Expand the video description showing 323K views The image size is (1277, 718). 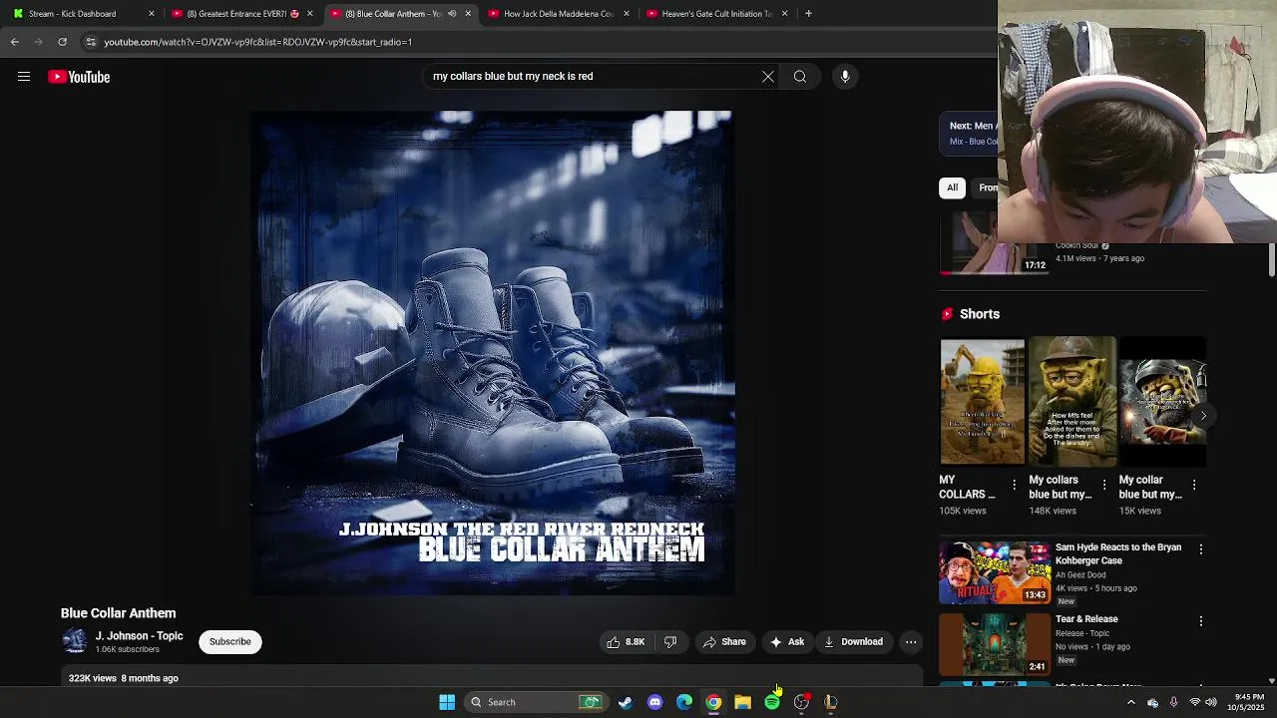point(492,678)
